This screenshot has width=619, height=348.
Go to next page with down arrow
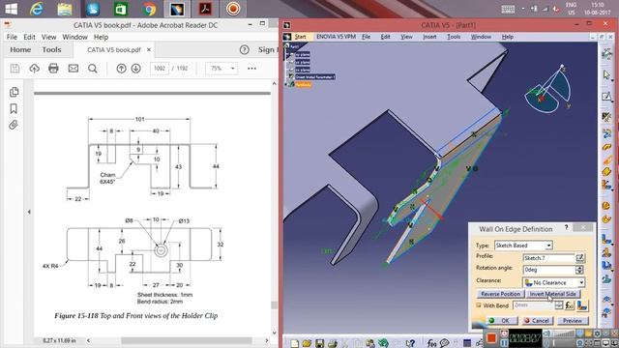click(135, 69)
